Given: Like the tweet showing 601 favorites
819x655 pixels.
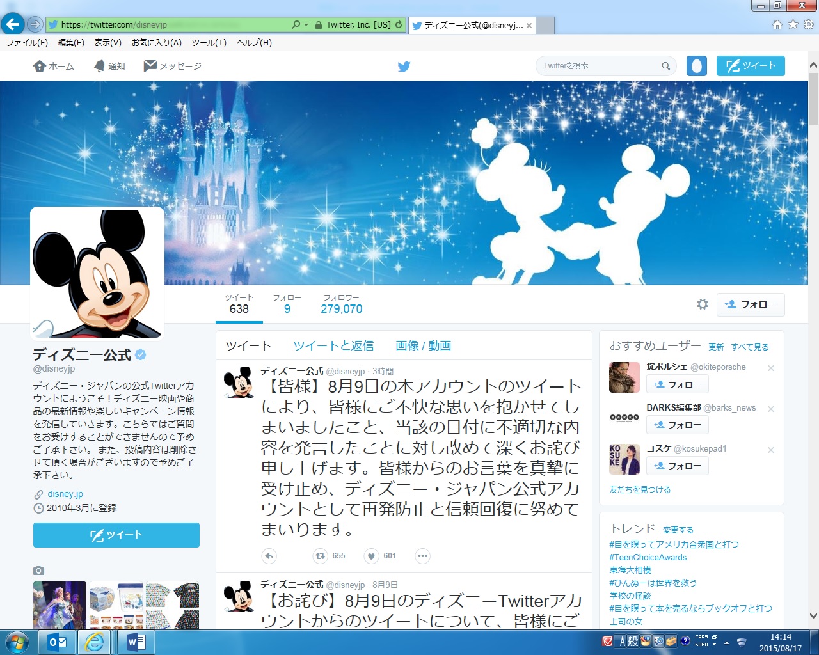Looking at the screenshot, I should point(372,556).
